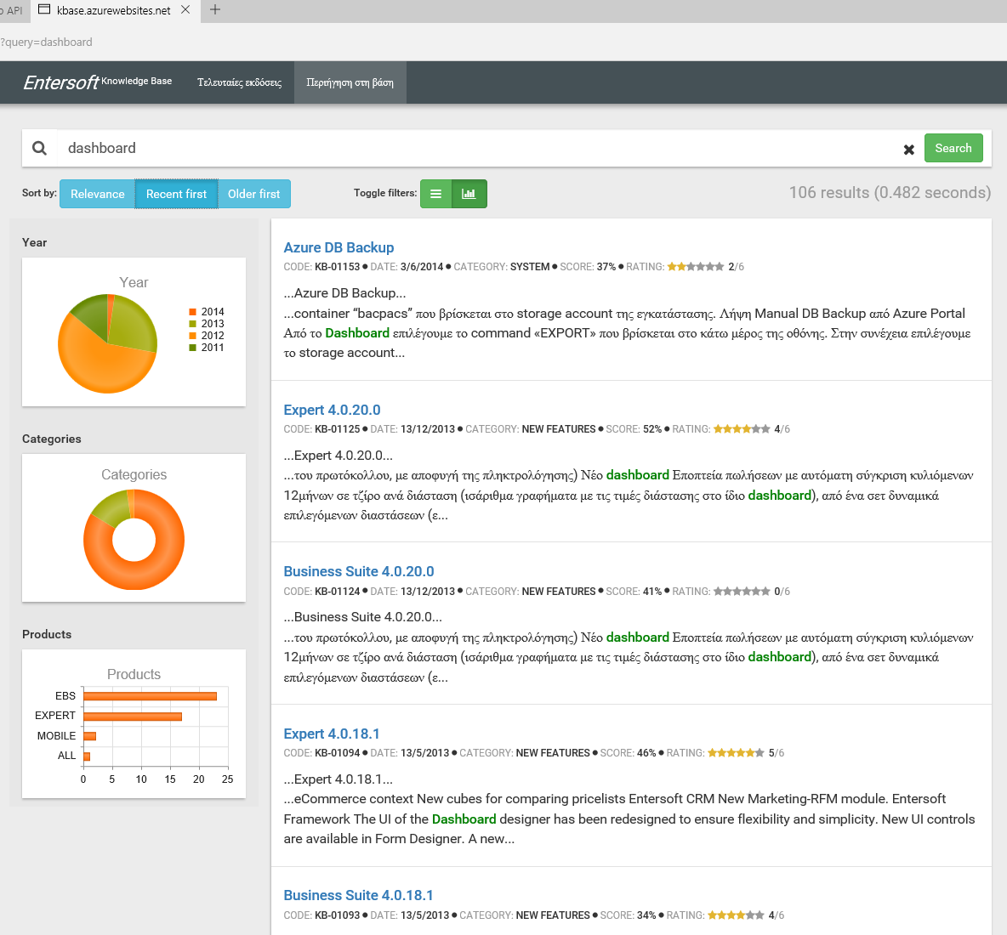The image size is (1007, 935).
Task: Close the kbase.azurewebsites.net tab
Action: [185, 10]
